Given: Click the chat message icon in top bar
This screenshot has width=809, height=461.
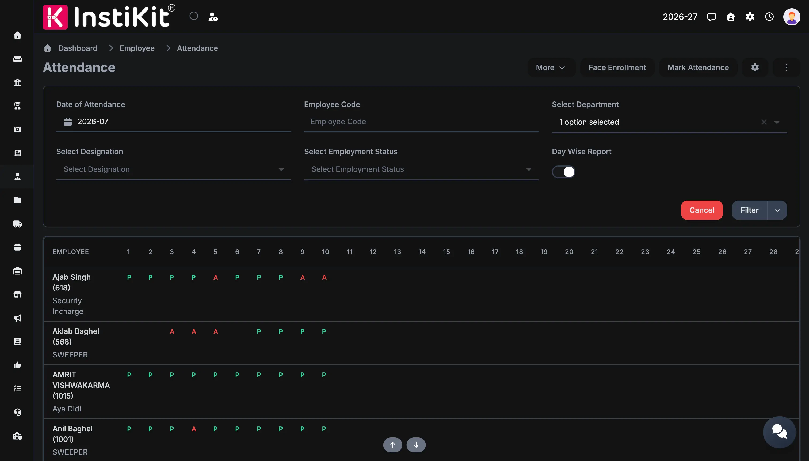Looking at the screenshot, I should tap(711, 17).
